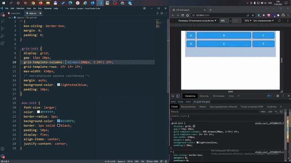Expand the padding property in .grid-init rule
The height and width of the screenshot is (163, 291).
[x=185, y=145]
